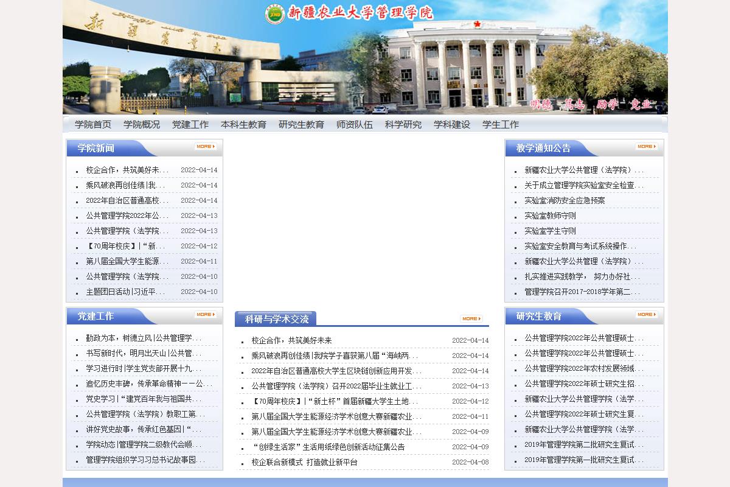Screen dimensions: 730x487
Task: Select 研究生教育 navigation menu item
Action: click(x=301, y=124)
